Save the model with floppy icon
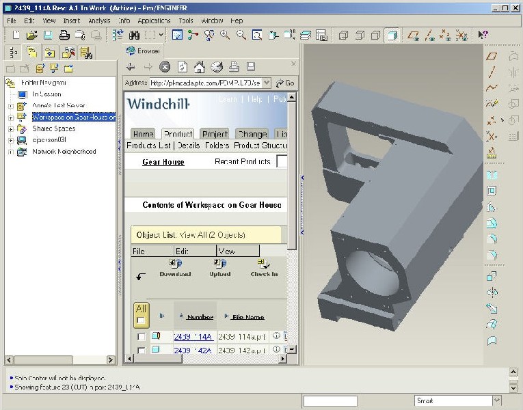Screen dimensions: 523x410 pos(48,35)
